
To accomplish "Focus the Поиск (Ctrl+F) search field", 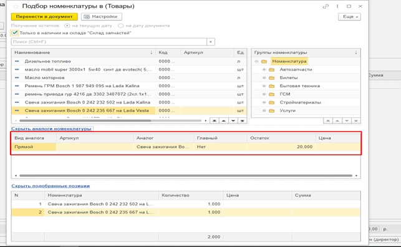I will [x=109, y=42].
